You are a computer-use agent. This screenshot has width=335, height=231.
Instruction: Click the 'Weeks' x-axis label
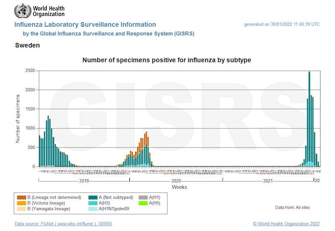(179, 187)
